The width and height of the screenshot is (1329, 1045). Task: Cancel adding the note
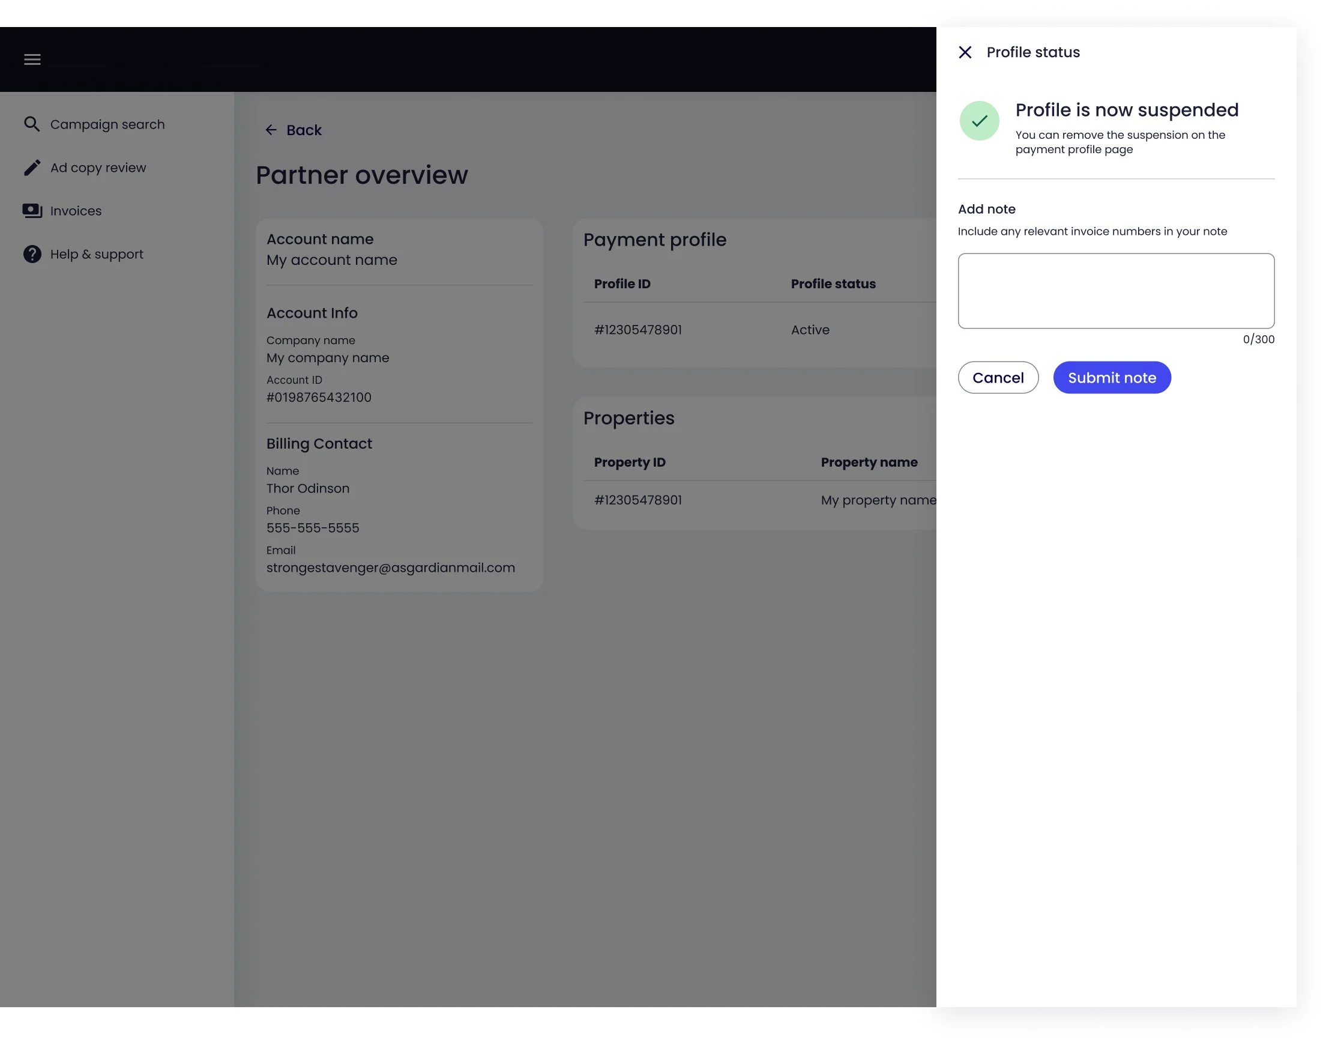click(998, 378)
